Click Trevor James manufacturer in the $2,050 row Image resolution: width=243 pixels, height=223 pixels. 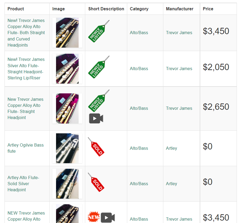[179, 69]
